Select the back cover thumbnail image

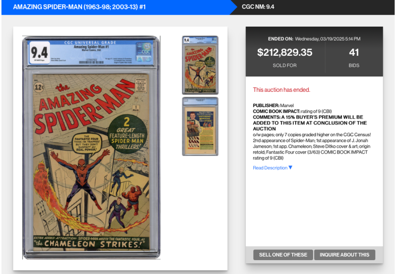(x=200, y=126)
